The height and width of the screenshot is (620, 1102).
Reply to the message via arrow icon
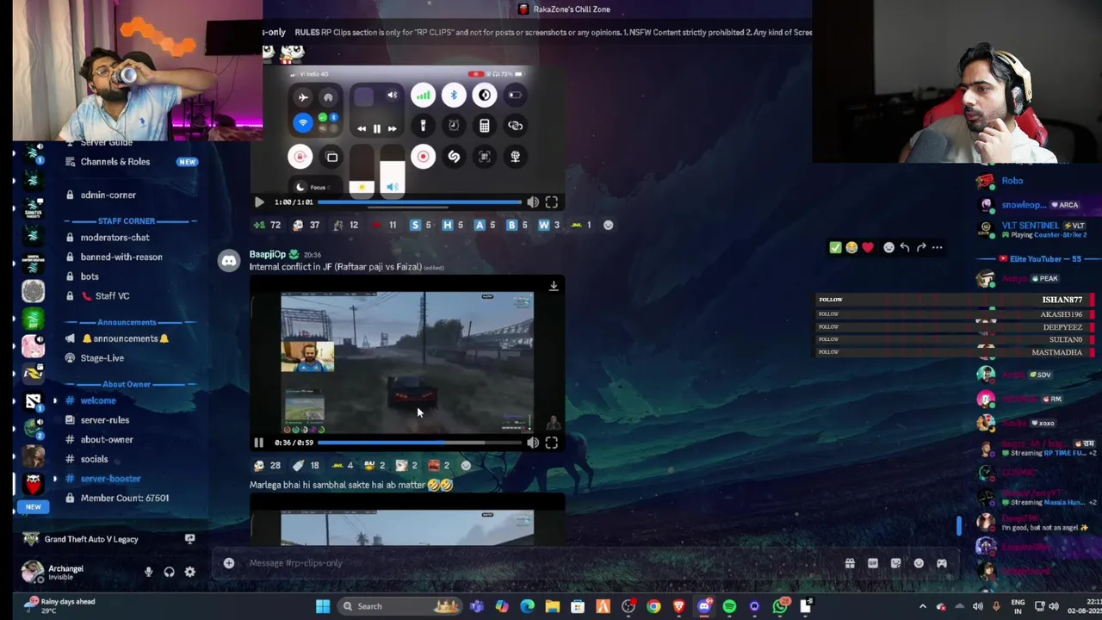point(905,247)
